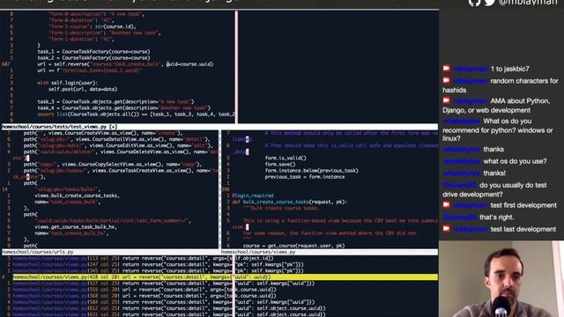Viewport: 564px width, 317px height.
Task: Click the "self.post(url, data=data)" code line
Action: 83,89
